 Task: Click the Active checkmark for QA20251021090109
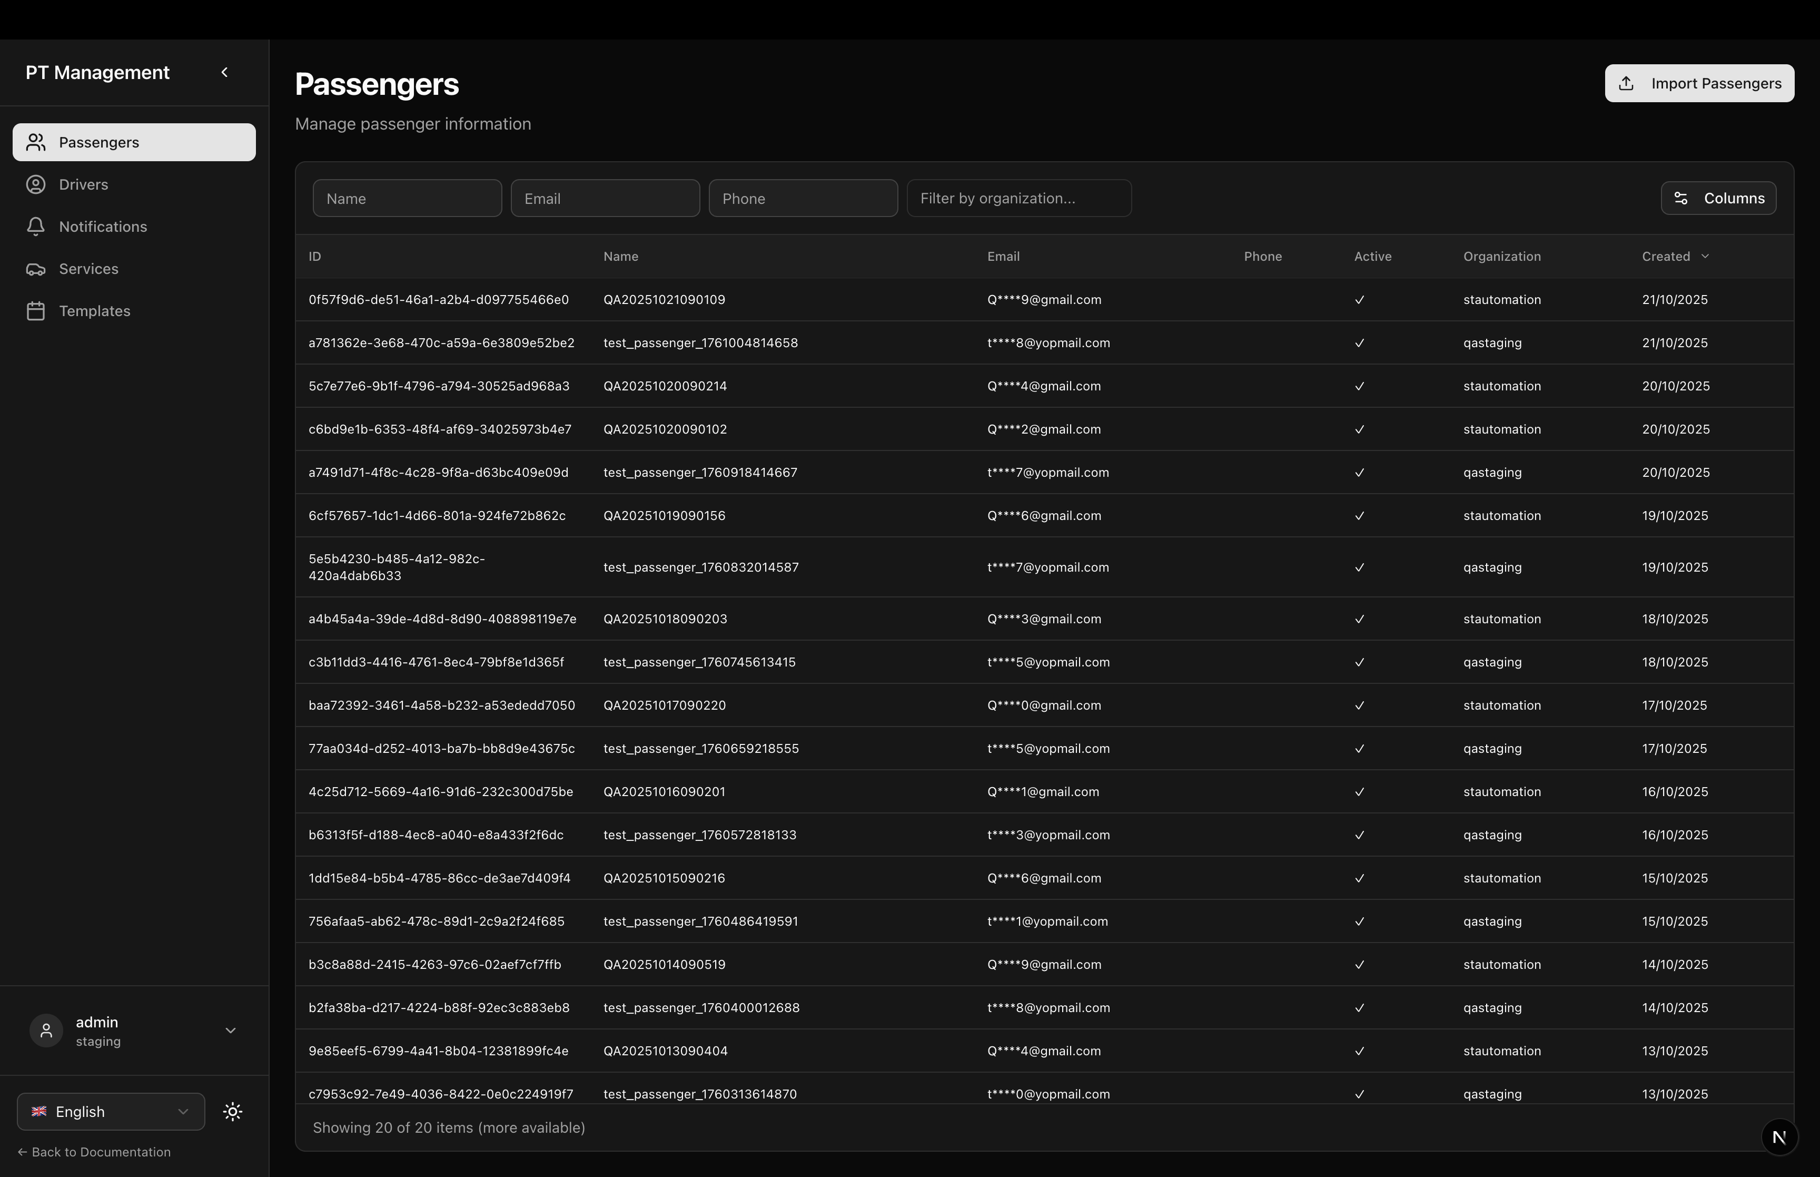point(1359,300)
